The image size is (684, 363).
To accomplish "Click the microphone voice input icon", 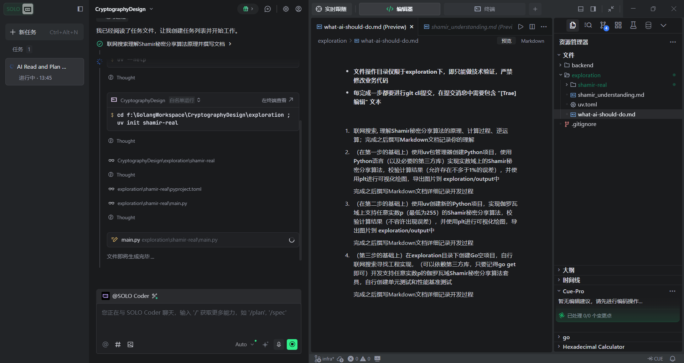I will [279, 344].
